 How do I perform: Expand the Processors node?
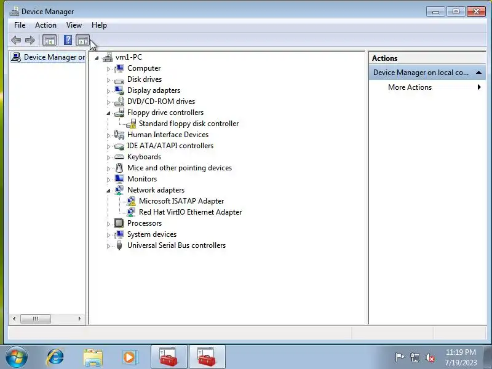pos(108,224)
